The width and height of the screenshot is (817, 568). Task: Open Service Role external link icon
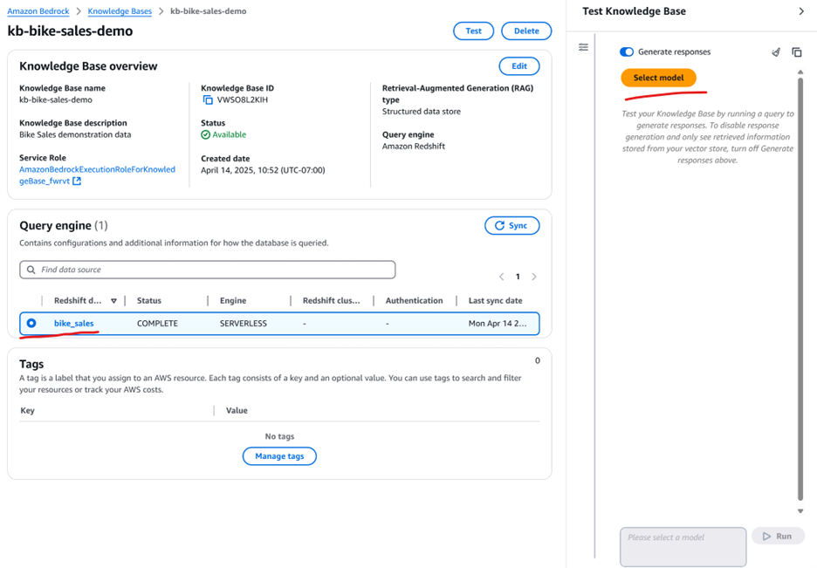[x=77, y=181]
